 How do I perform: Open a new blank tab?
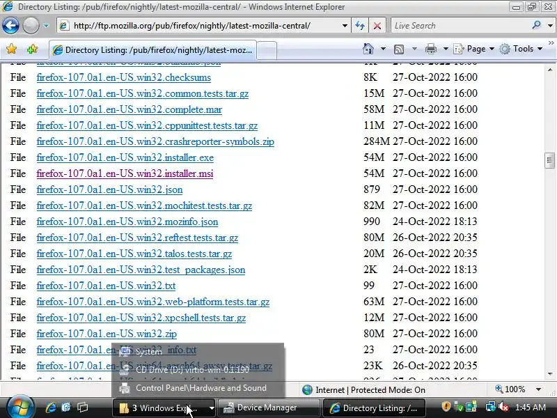pyautogui.click(x=267, y=50)
